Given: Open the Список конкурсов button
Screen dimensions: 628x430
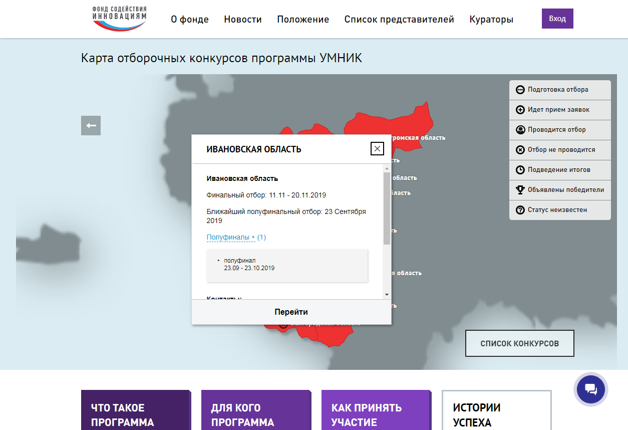Looking at the screenshot, I should point(520,343).
